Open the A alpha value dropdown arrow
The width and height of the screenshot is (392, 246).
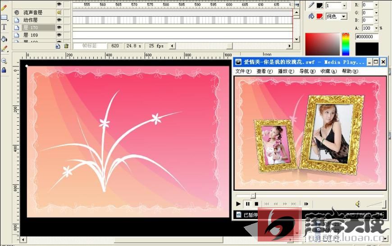point(376,28)
